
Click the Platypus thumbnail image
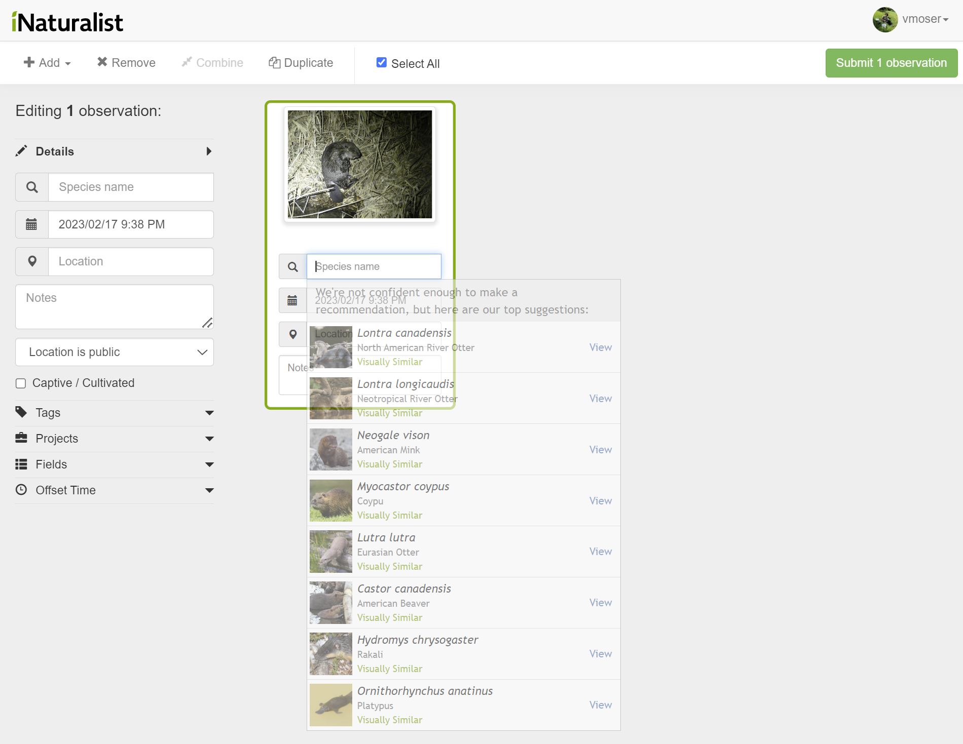tap(331, 705)
